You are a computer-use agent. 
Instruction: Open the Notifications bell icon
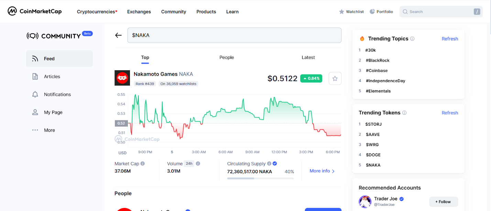coord(35,95)
